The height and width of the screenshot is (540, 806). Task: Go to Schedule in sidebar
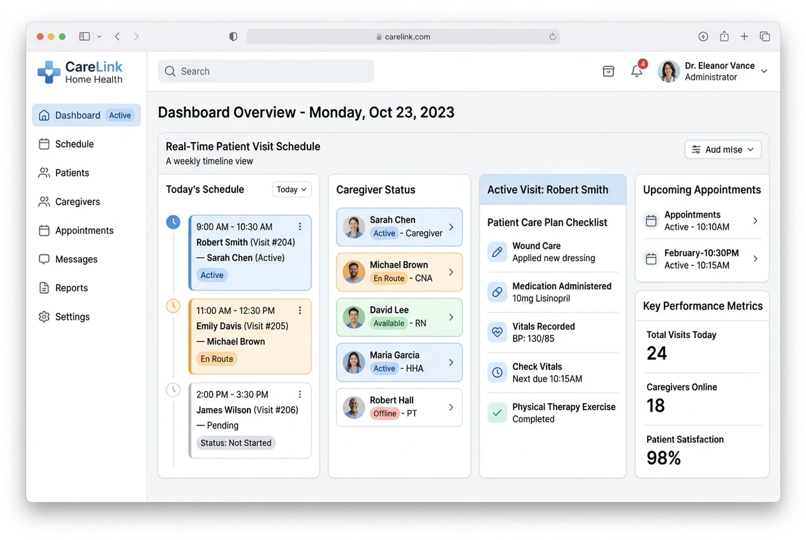tap(86, 144)
